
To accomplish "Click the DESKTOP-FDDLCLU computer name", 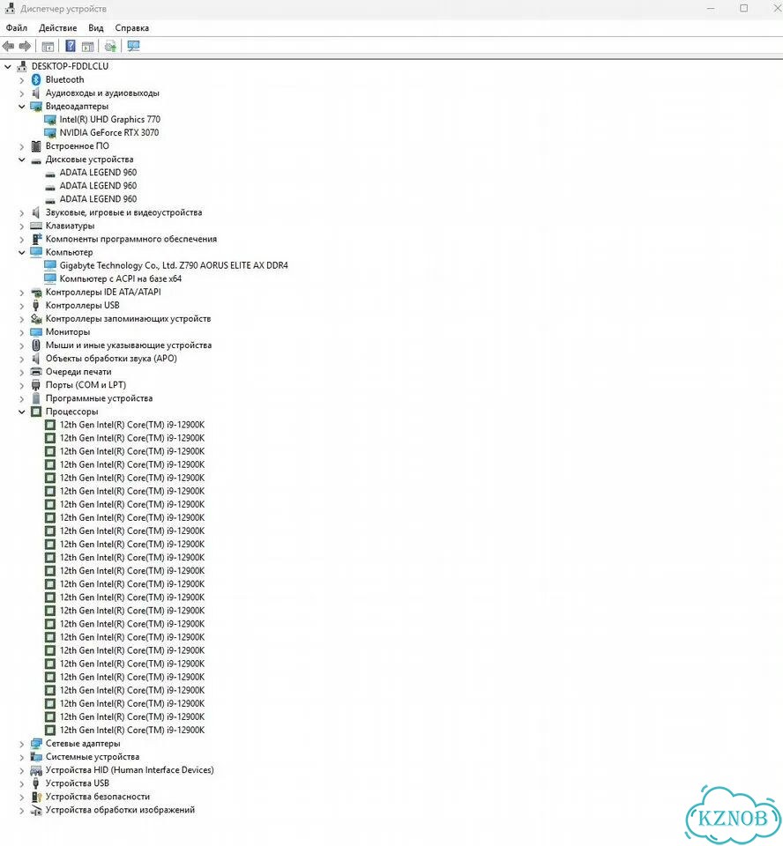I will point(70,66).
